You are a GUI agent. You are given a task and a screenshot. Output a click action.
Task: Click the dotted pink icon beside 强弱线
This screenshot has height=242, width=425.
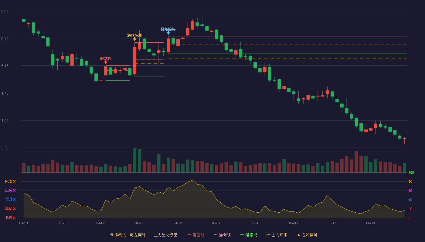point(216,235)
